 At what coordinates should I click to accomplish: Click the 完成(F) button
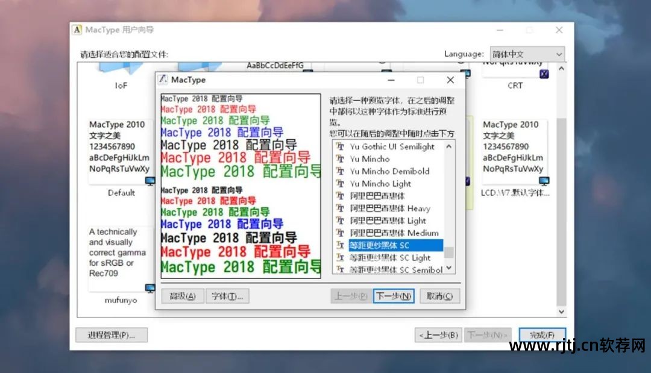tap(541, 334)
